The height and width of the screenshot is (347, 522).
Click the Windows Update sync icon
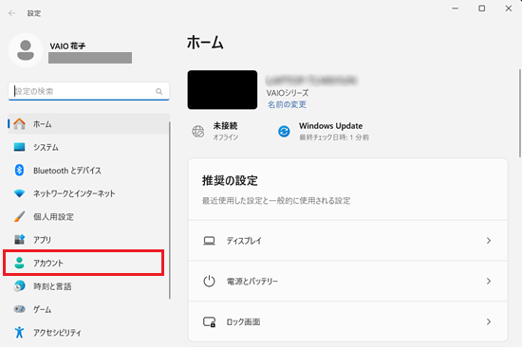coord(284,132)
